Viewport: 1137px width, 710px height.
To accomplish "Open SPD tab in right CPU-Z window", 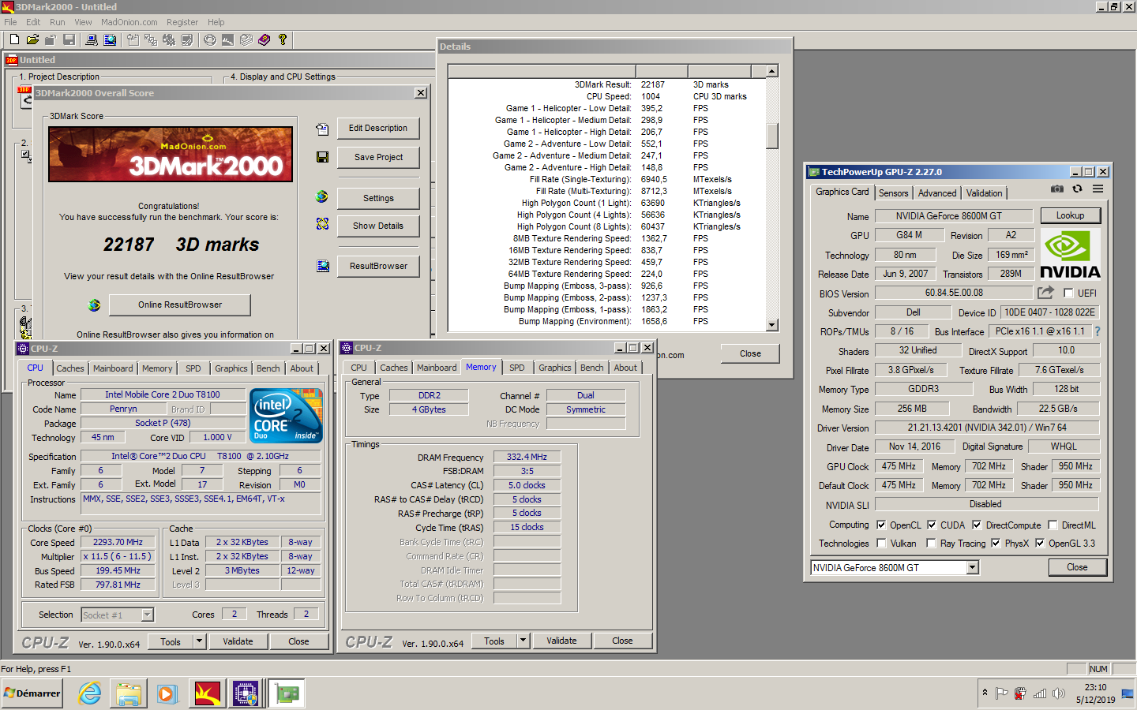I will [x=517, y=368].
